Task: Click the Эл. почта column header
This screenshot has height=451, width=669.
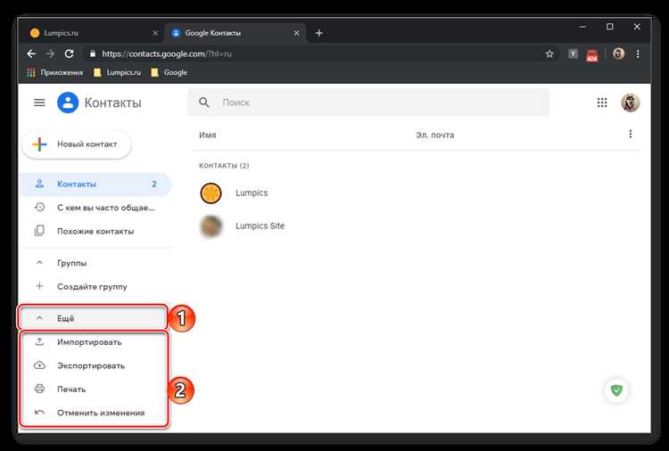Action: [434, 135]
